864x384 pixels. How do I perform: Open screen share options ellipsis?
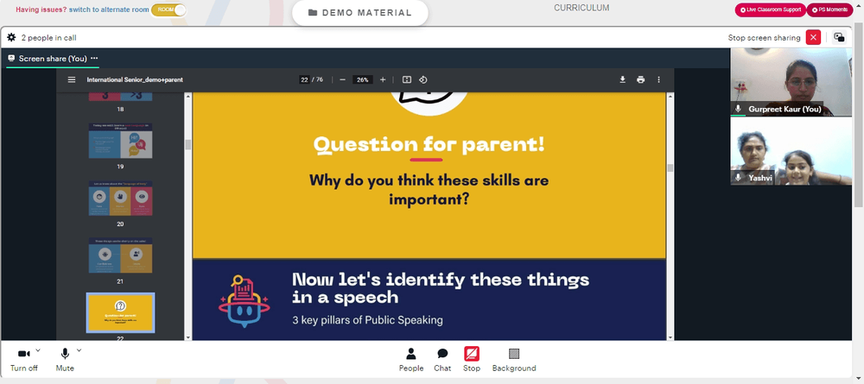click(x=94, y=59)
